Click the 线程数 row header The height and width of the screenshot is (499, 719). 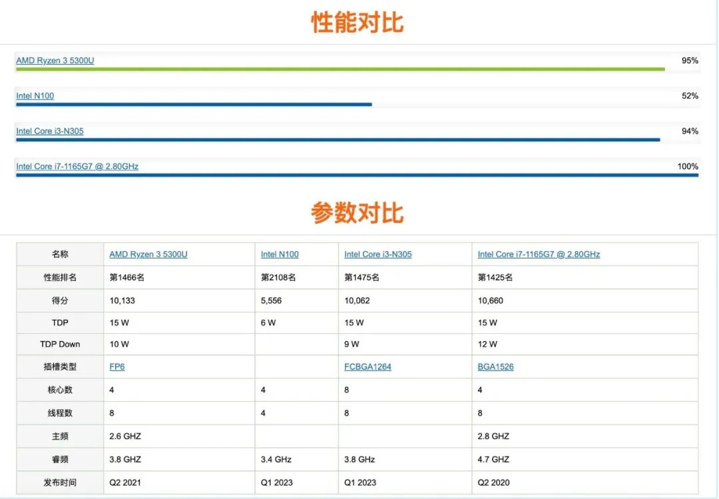(60, 413)
